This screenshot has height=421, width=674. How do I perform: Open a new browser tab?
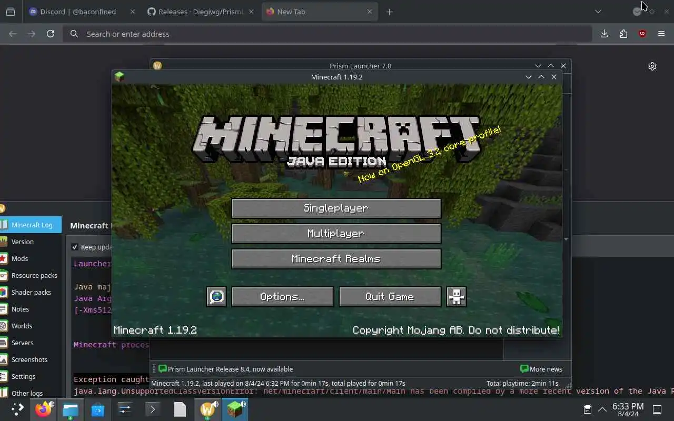pyautogui.click(x=389, y=12)
